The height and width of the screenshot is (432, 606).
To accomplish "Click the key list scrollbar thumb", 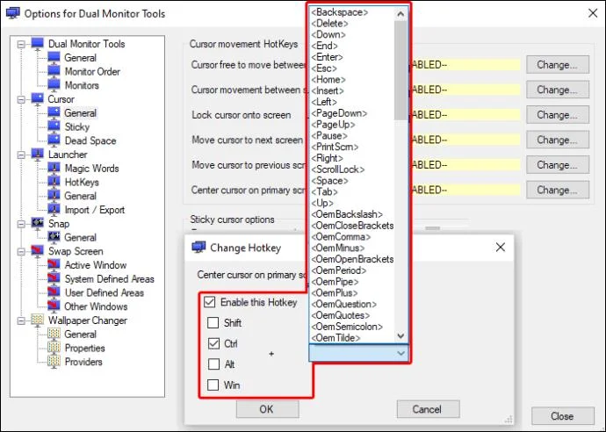I will (400, 70).
